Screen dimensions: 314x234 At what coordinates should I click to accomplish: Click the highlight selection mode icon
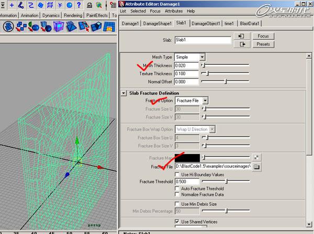click(99, 5)
